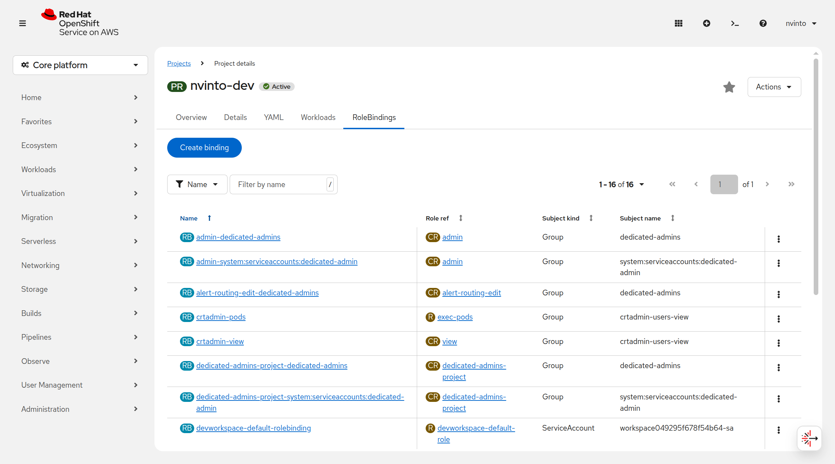This screenshot has width=835, height=464.
Task: Open the crtadmin-pods role binding
Action: coord(221,317)
